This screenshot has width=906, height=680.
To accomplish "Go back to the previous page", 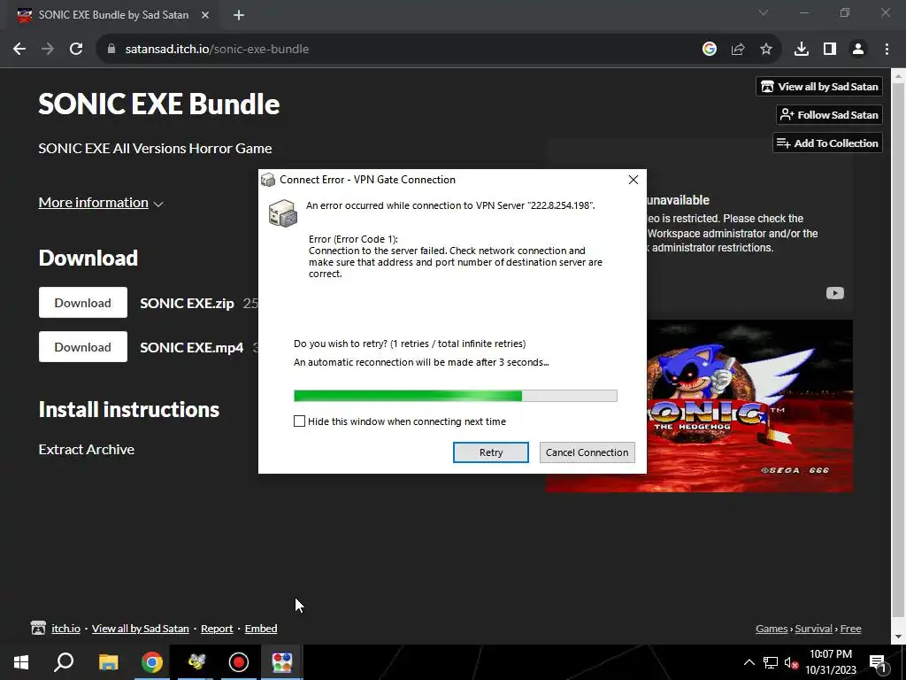I will pos(19,50).
